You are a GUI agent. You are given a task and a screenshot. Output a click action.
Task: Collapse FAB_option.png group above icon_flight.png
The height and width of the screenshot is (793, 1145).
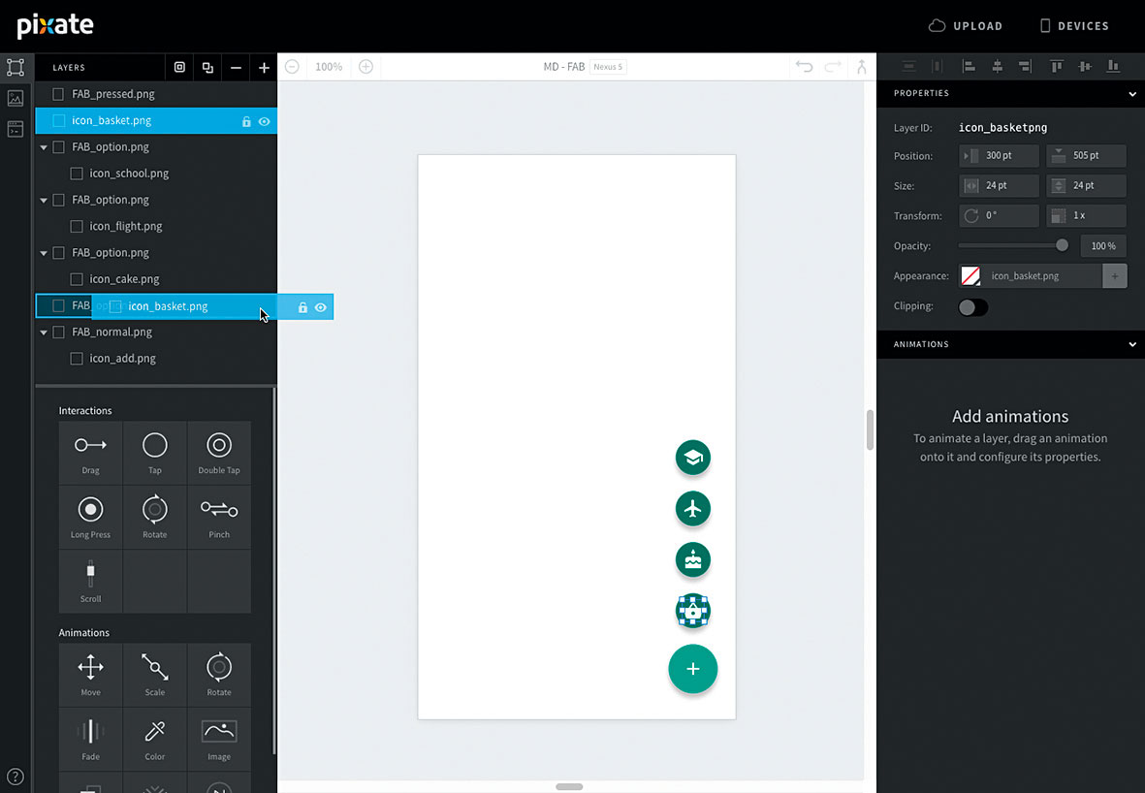(x=44, y=200)
